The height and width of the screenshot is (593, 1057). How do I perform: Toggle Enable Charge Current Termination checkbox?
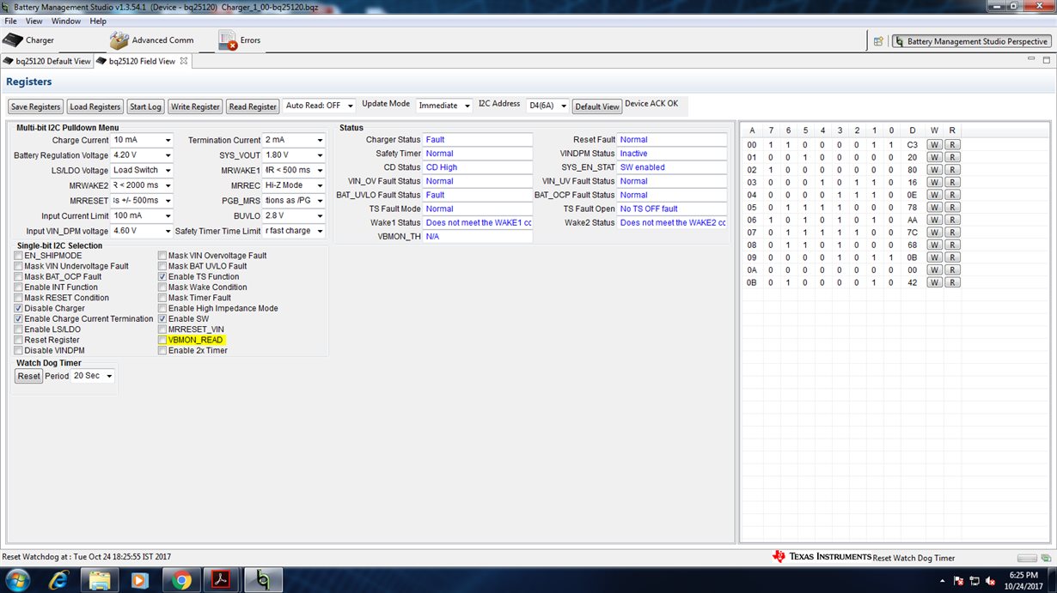18,318
